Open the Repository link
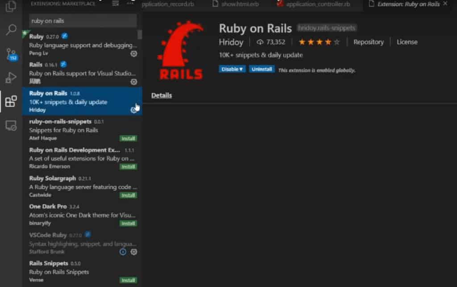 [x=368, y=42]
